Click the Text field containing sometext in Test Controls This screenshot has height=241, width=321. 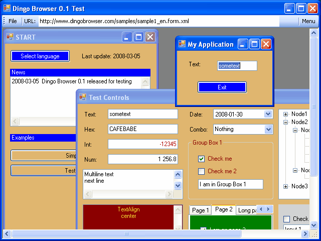(142, 114)
